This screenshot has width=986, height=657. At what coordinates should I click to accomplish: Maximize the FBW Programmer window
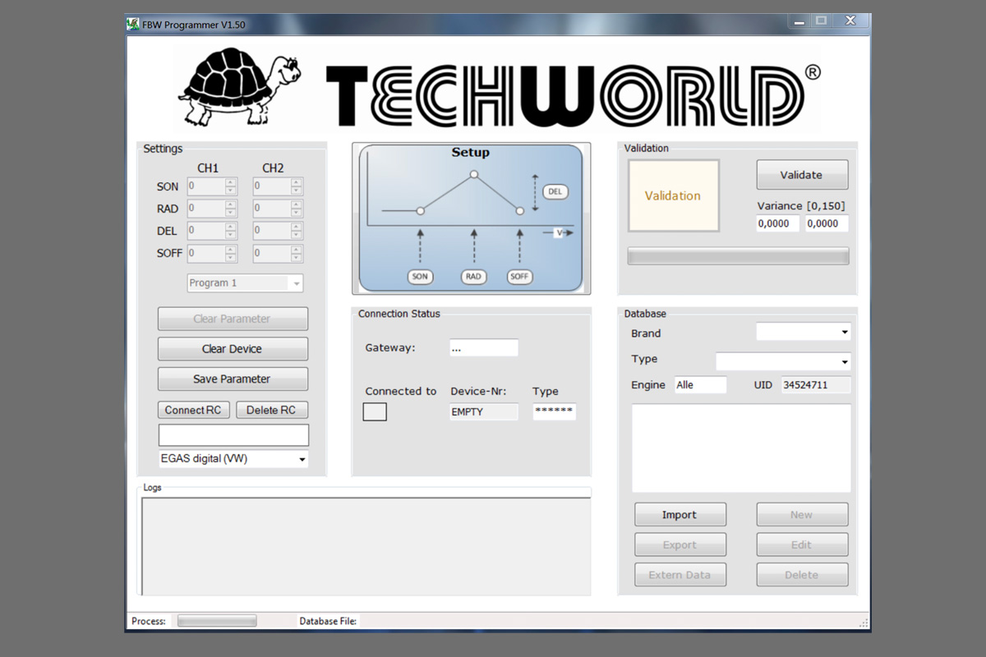pyautogui.click(x=821, y=21)
